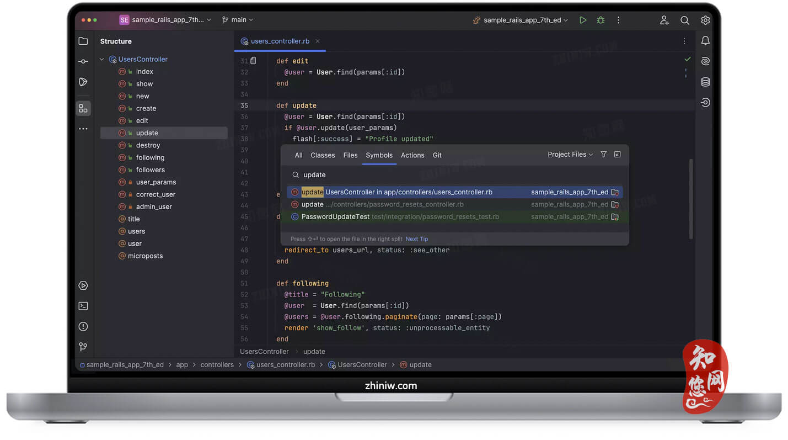Select new method in Structure
Image resolution: width=788 pixels, height=440 pixels.
pos(142,96)
